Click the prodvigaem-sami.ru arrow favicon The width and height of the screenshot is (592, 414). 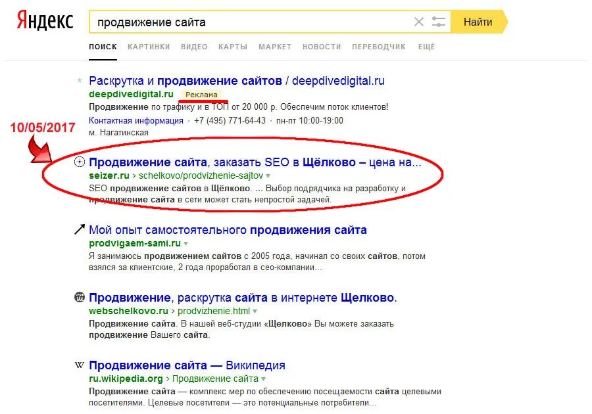pyautogui.click(x=80, y=229)
